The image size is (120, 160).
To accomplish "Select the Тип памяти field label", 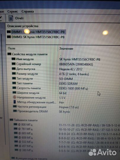I will click(25, 83).
